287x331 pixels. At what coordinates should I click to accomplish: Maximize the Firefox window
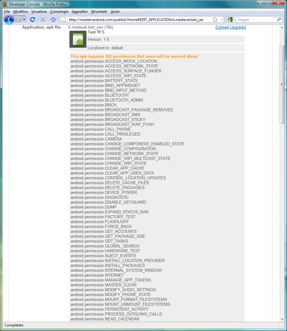268,3
